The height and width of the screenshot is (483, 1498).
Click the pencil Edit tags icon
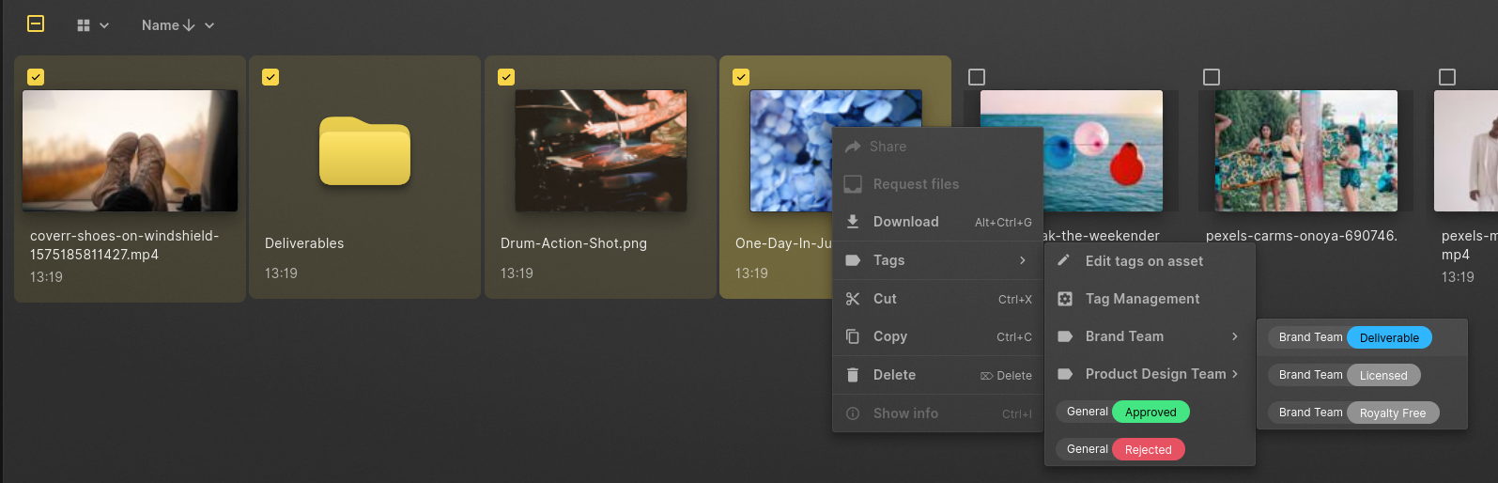click(1064, 260)
